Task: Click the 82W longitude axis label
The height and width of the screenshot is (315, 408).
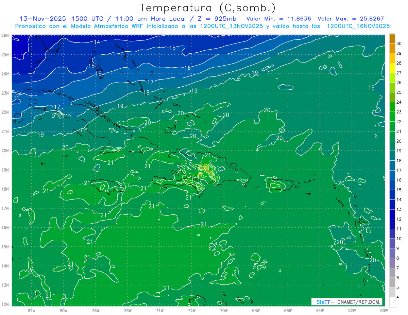Action: pos(31,310)
